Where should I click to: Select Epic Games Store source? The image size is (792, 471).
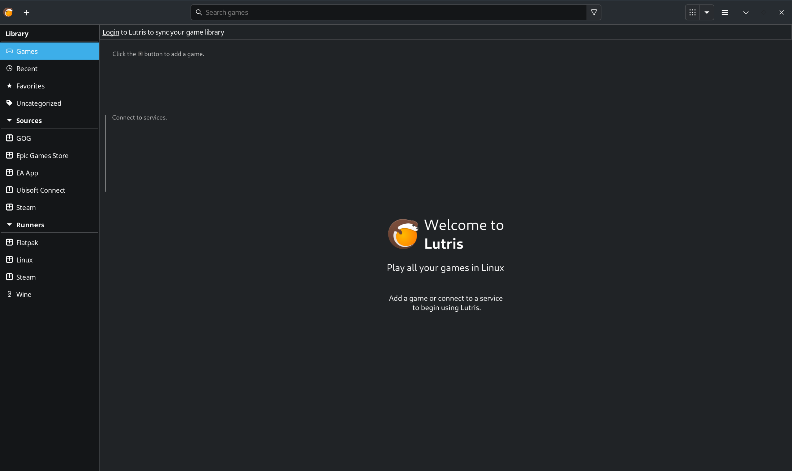(49, 156)
